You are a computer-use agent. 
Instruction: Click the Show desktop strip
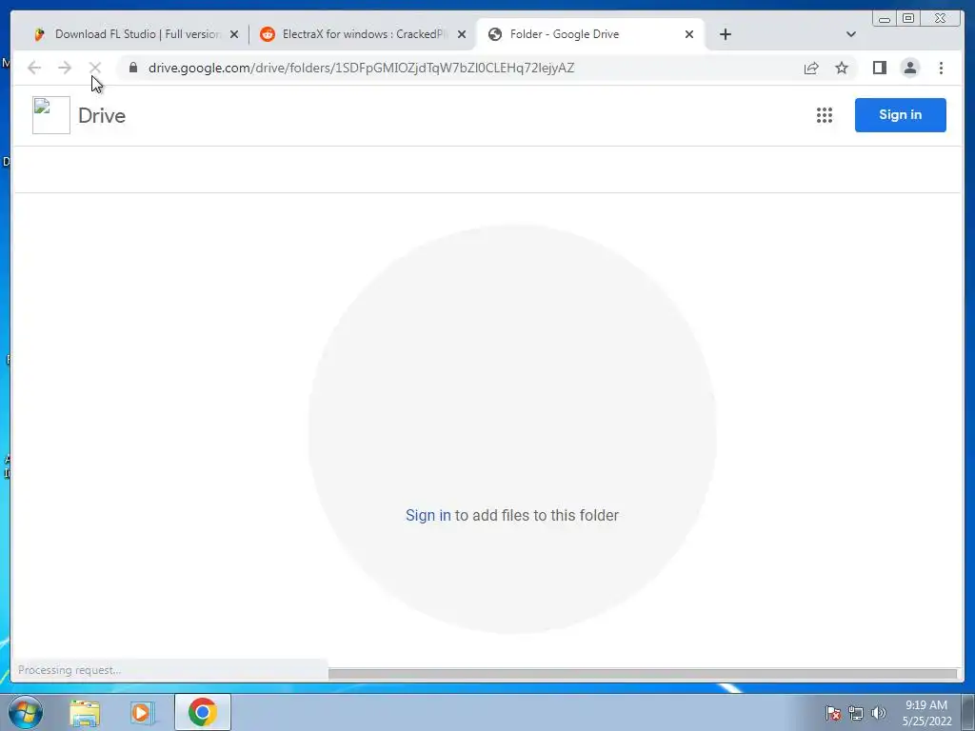[968, 712]
